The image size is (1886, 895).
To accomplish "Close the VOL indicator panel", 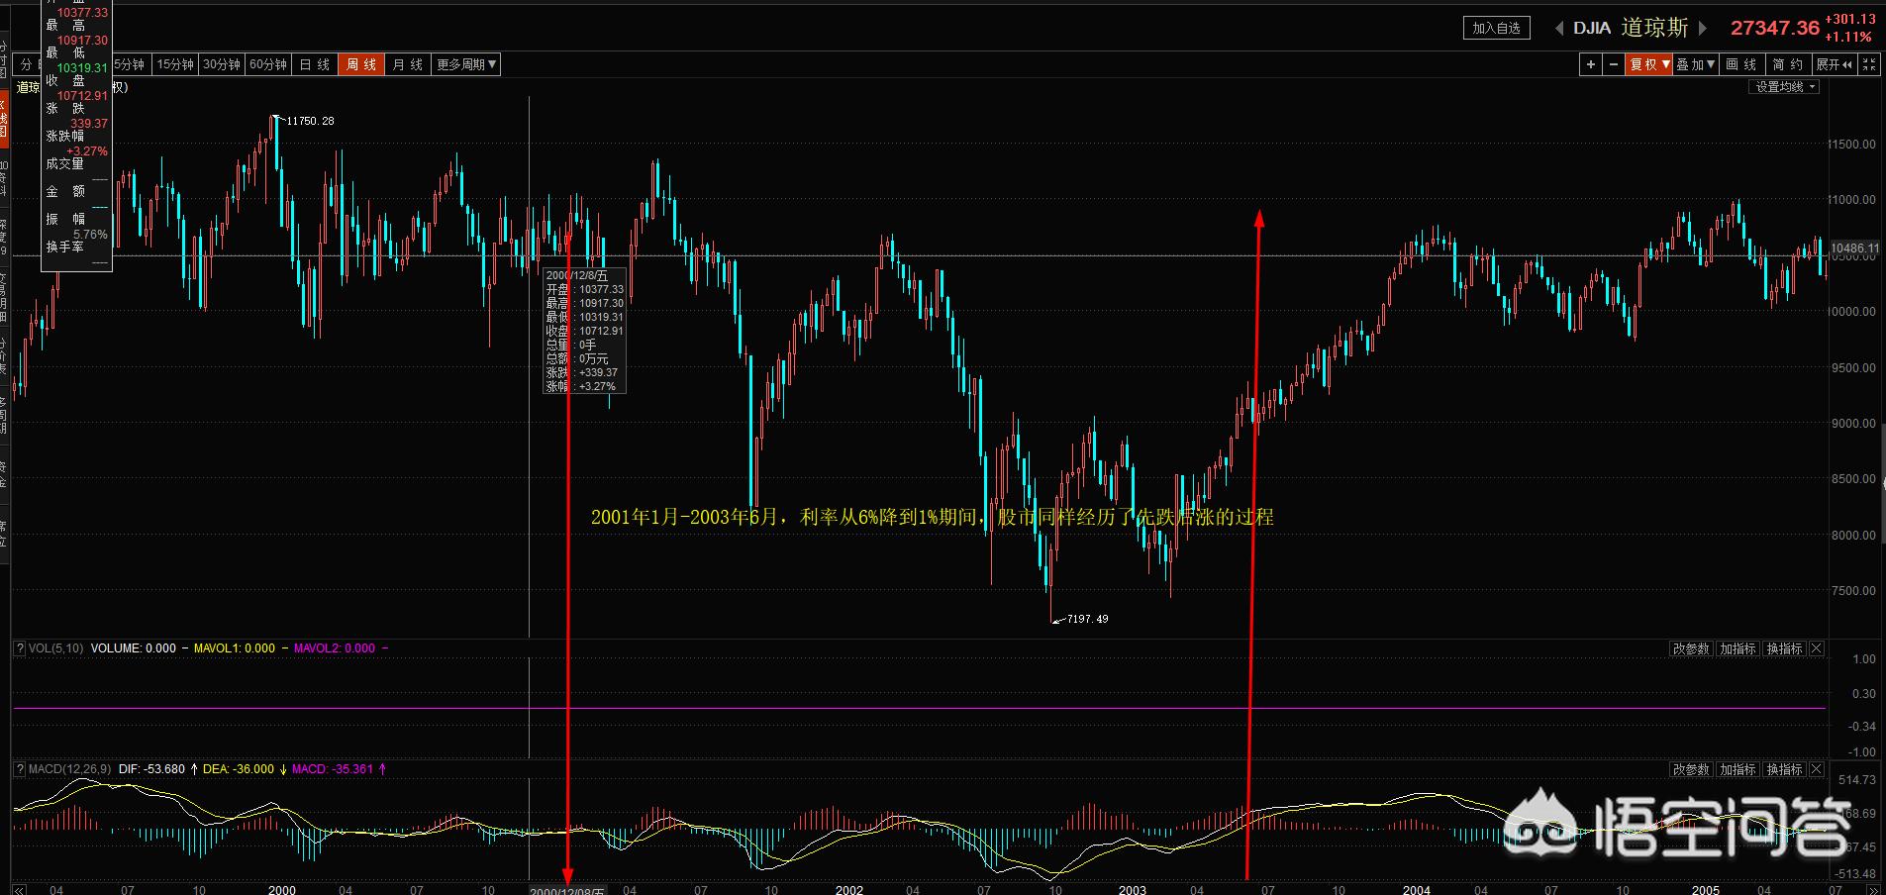I will pos(1816,648).
